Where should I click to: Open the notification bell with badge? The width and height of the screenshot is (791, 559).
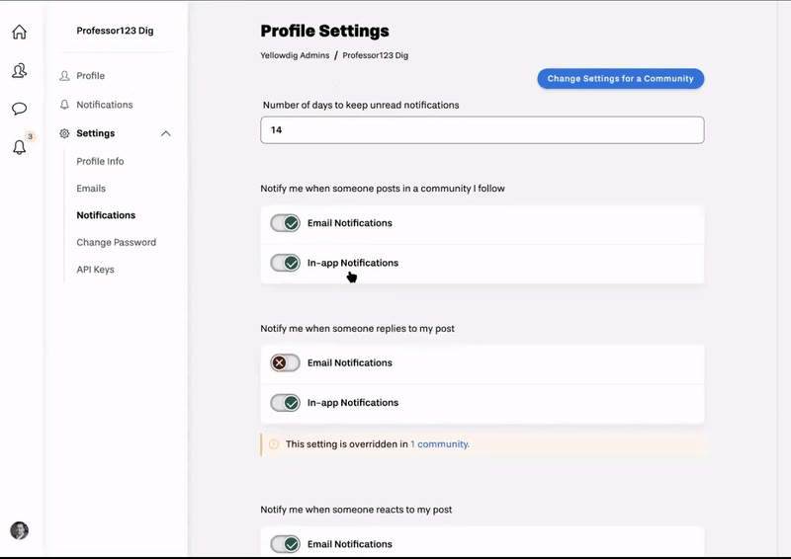tap(19, 147)
